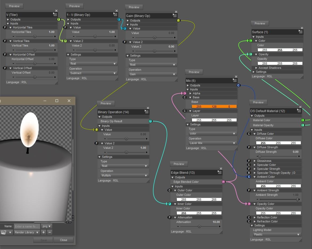
Task: Click the Attenuation slider in Edge Blend
Action: [199, 226]
